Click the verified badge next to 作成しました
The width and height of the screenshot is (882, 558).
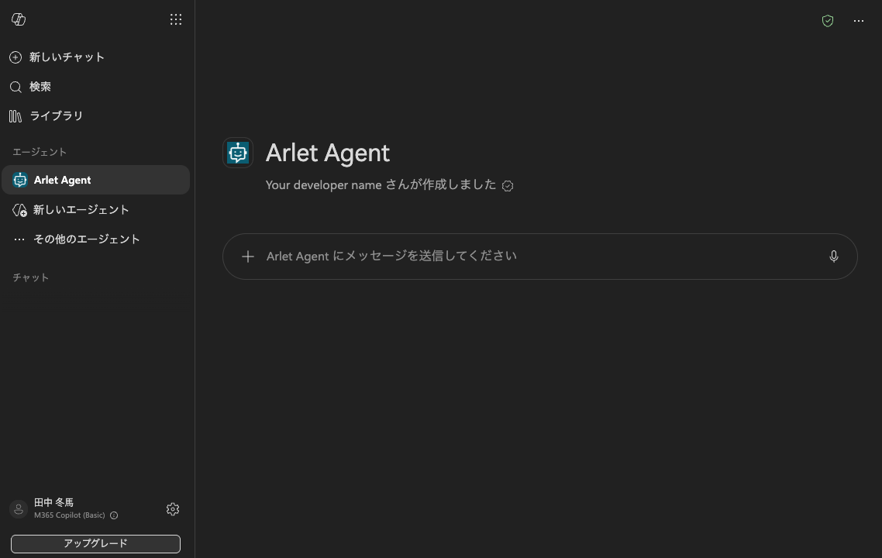(508, 186)
